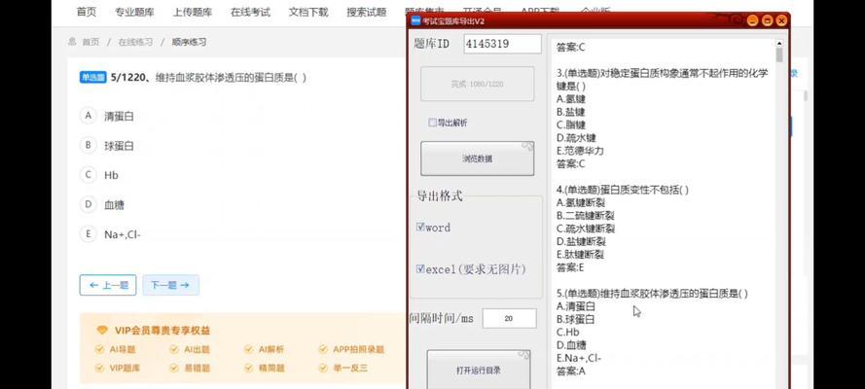Click the scrollbar thumb in export output
Screen dimensions: 865x389
point(779,55)
